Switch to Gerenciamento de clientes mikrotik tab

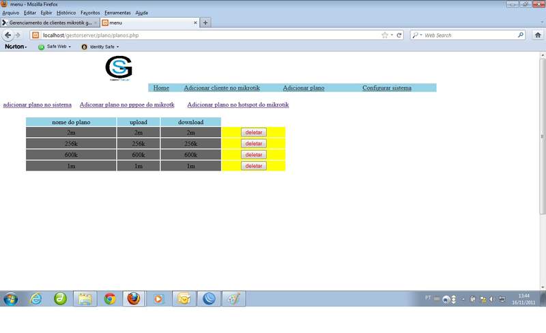click(50, 23)
